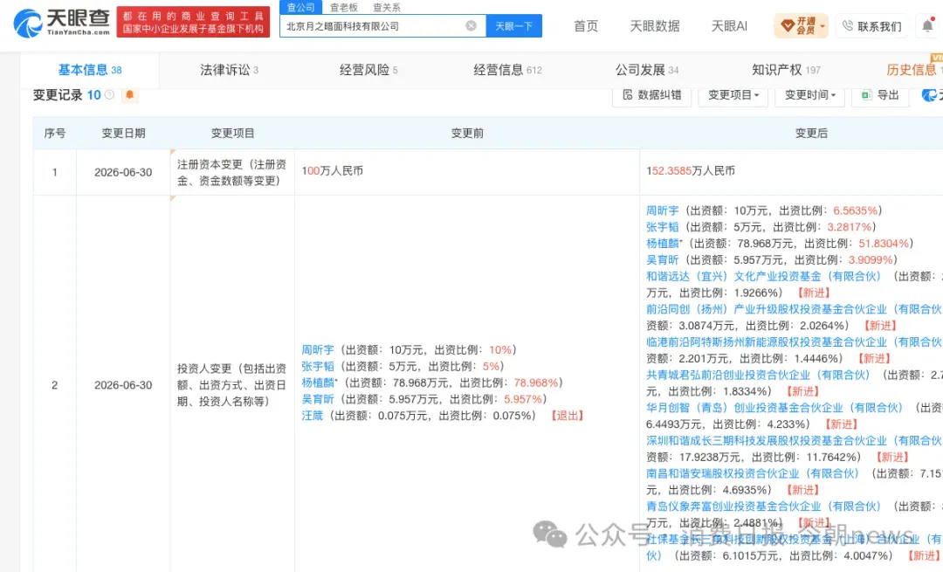Screen dimensions: 943x572
Task: Switch to 查关系 search mode
Action: pos(387,7)
